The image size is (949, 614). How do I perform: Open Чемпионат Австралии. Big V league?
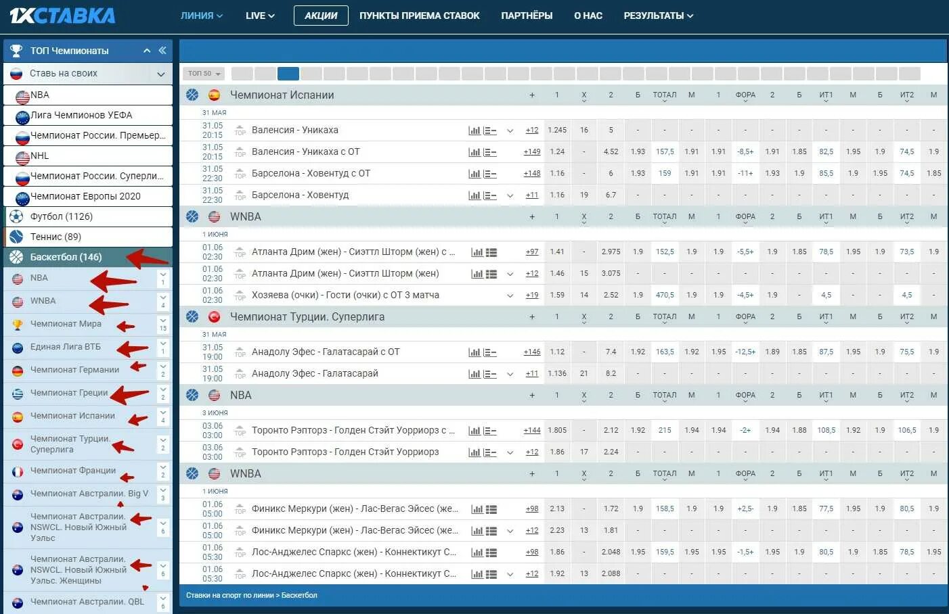tap(89, 494)
